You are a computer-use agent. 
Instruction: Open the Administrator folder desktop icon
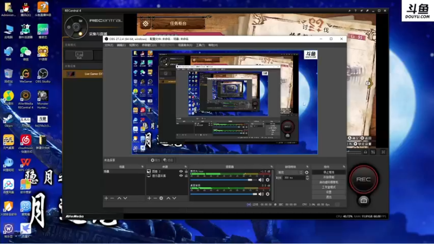8,9
